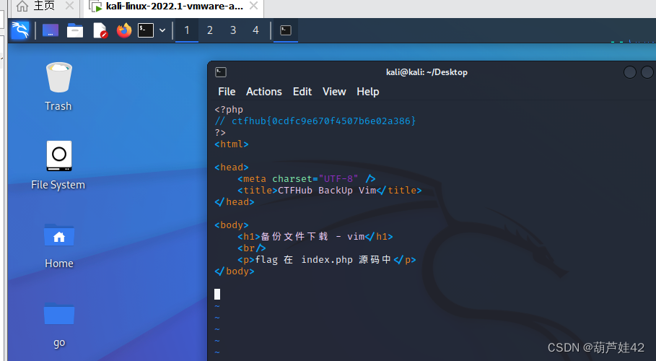Open the terminal Actions menu
The height and width of the screenshot is (361, 656).
click(x=264, y=91)
